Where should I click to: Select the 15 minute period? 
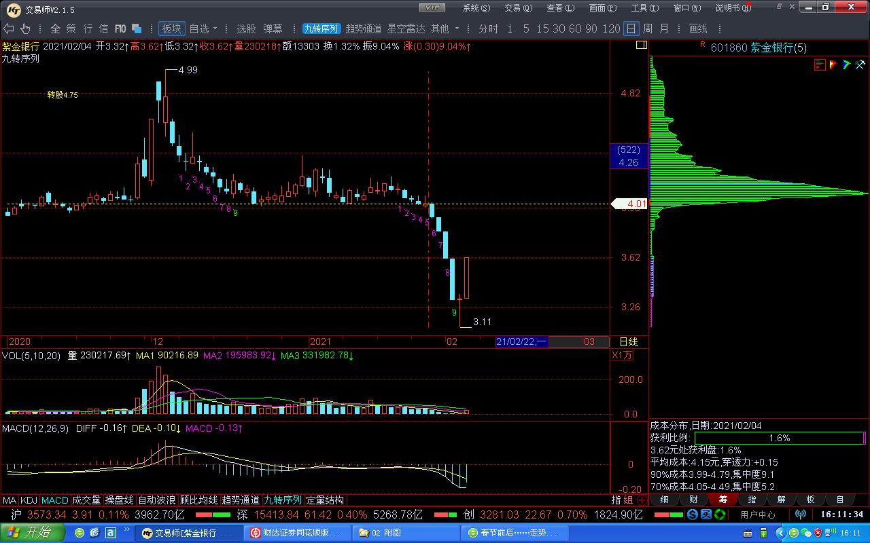pyautogui.click(x=542, y=29)
